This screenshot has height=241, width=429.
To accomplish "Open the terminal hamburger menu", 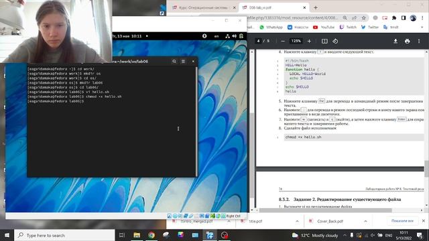I will click(183, 61).
